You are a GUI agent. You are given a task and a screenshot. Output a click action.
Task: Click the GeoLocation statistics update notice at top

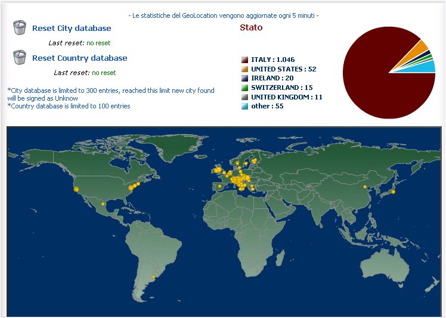[x=224, y=15]
